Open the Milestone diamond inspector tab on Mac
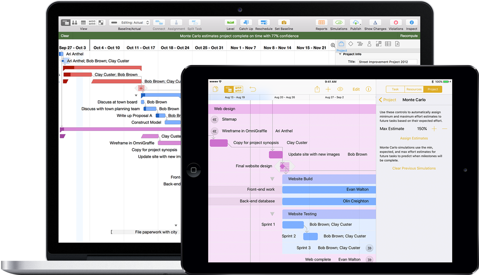 (x=351, y=44)
